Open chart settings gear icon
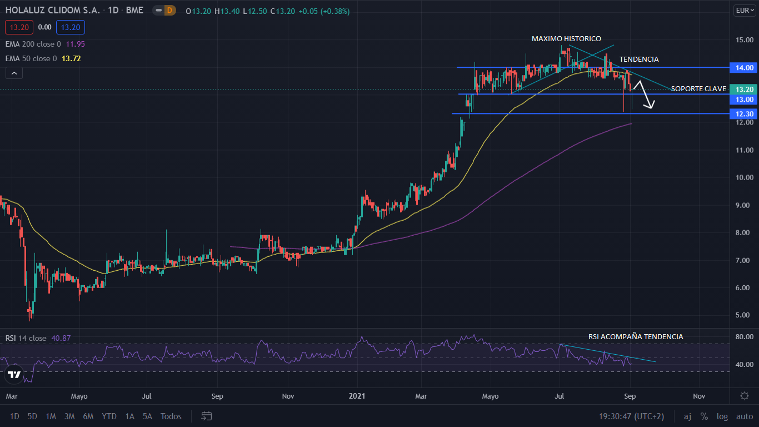 (x=745, y=396)
